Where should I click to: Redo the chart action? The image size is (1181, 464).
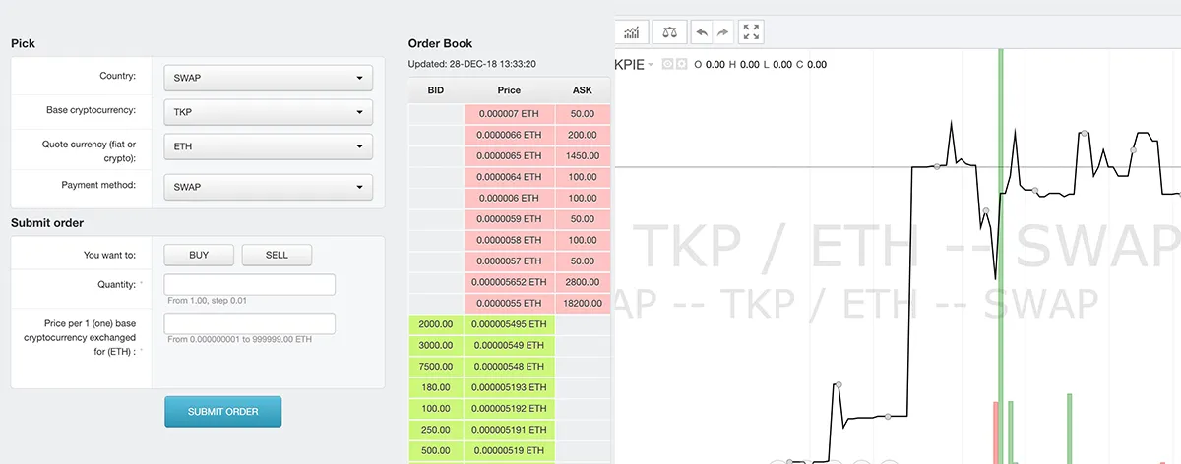click(723, 32)
